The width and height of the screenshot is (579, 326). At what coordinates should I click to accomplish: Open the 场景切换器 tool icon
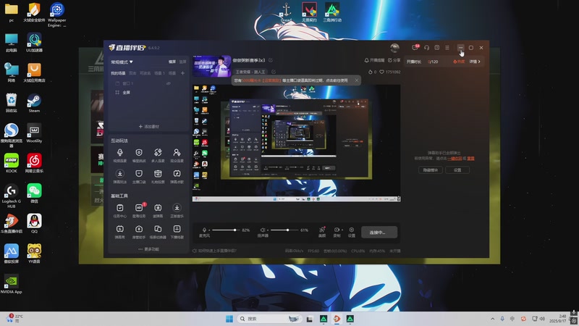click(158, 229)
